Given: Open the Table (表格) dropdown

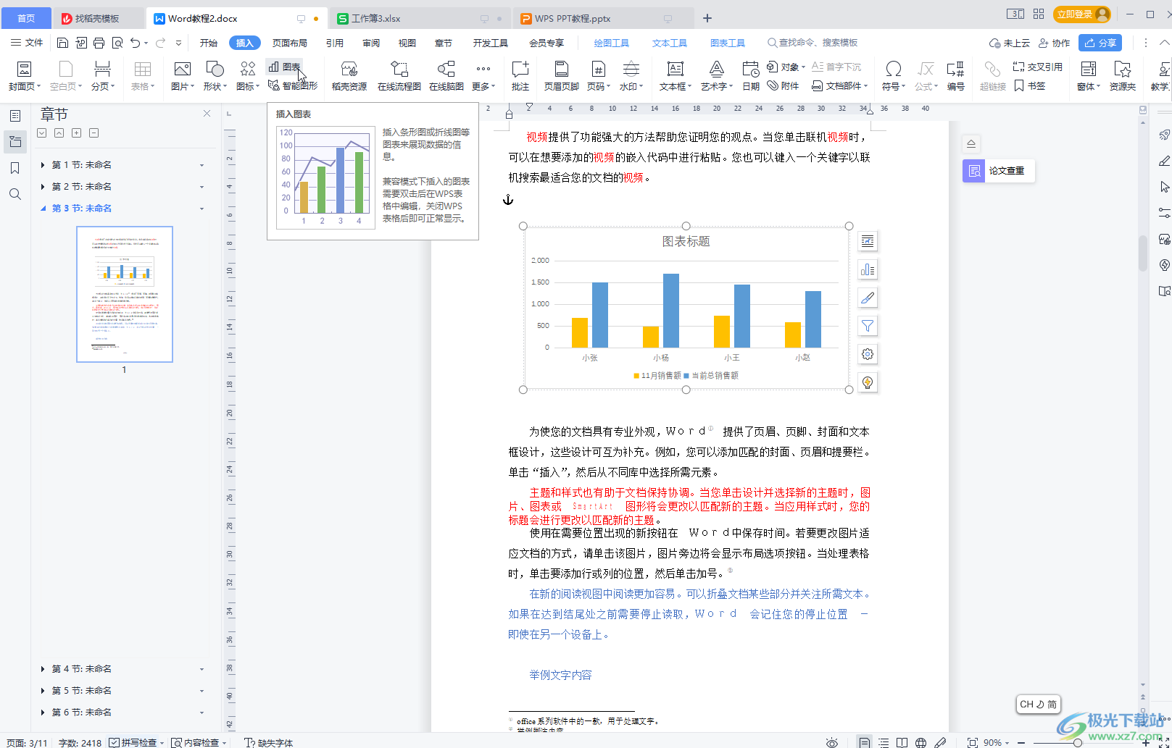Looking at the screenshot, I should pos(143,76).
